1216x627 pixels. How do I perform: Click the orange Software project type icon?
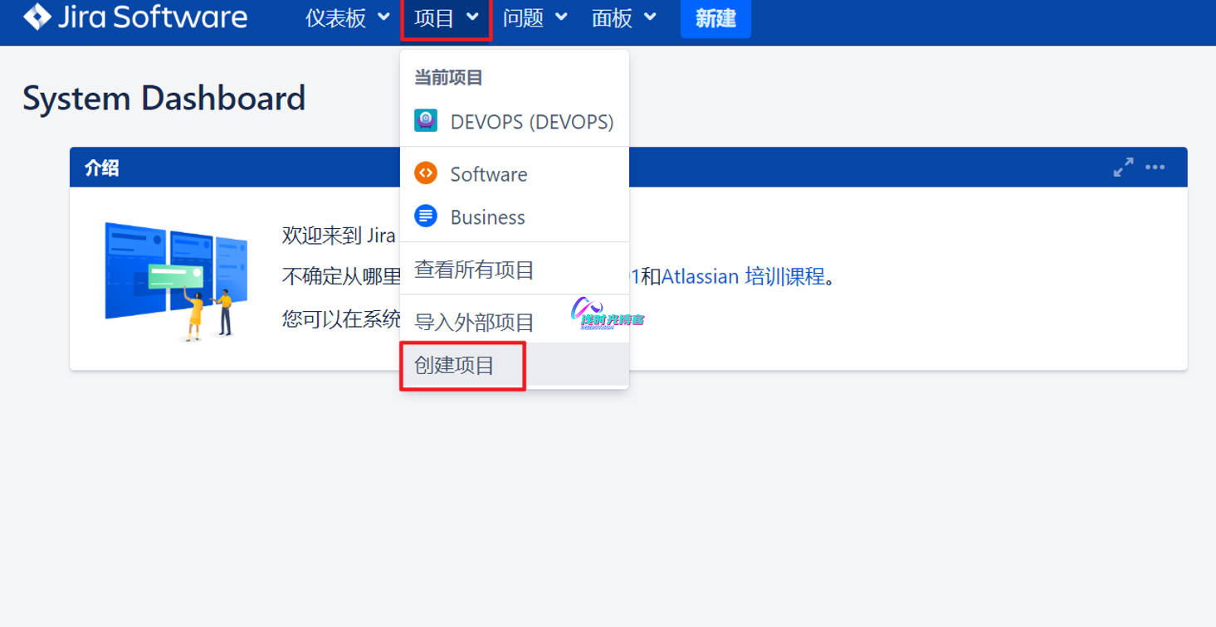point(426,173)
